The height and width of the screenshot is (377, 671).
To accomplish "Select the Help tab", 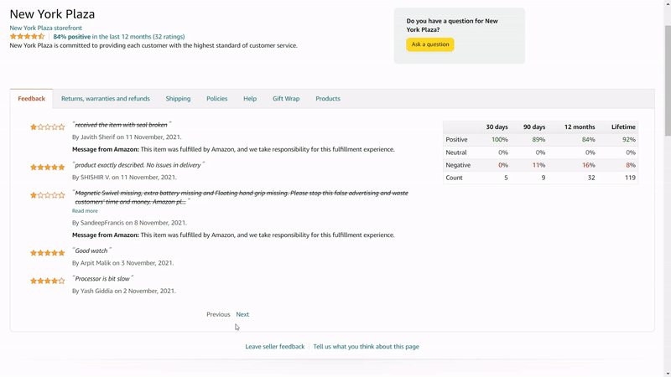I will coord(250,99).
